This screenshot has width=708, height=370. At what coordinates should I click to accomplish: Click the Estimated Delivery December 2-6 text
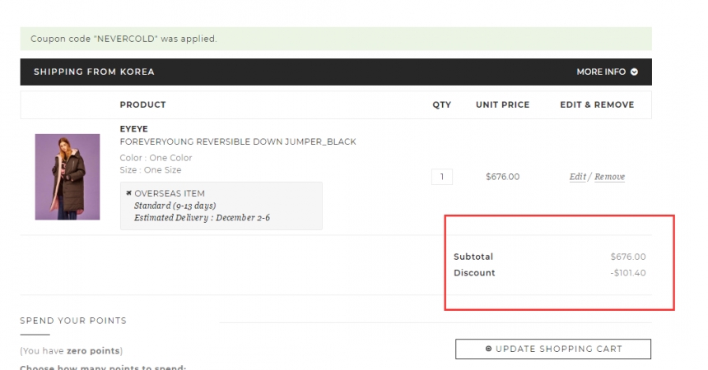(202, 218)
